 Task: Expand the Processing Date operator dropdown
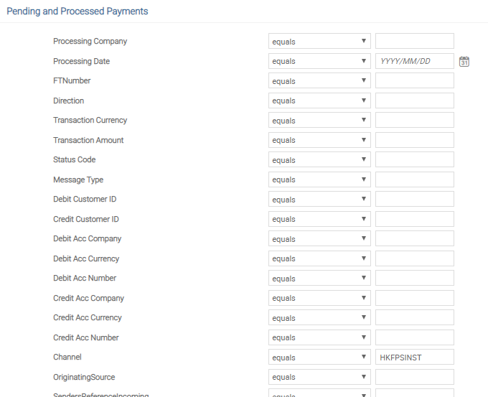pyautogui.click(x=319, y=61)
